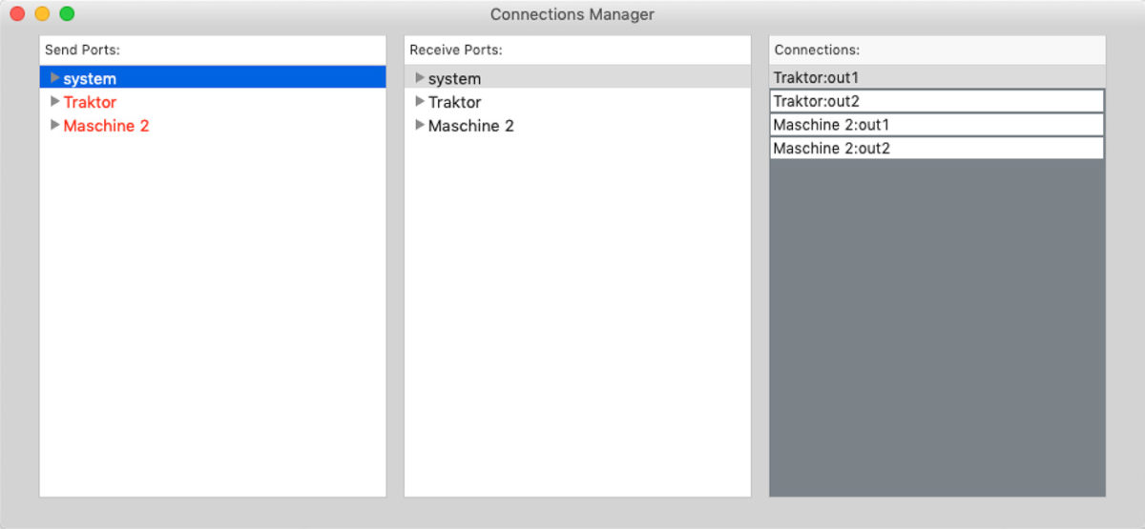Select red Maschine 2 send port
1145x529 pixels.
pos(106,126)
